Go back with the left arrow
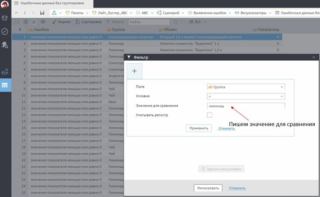Viewport: 320px width, 197px height. click(25, 13)
